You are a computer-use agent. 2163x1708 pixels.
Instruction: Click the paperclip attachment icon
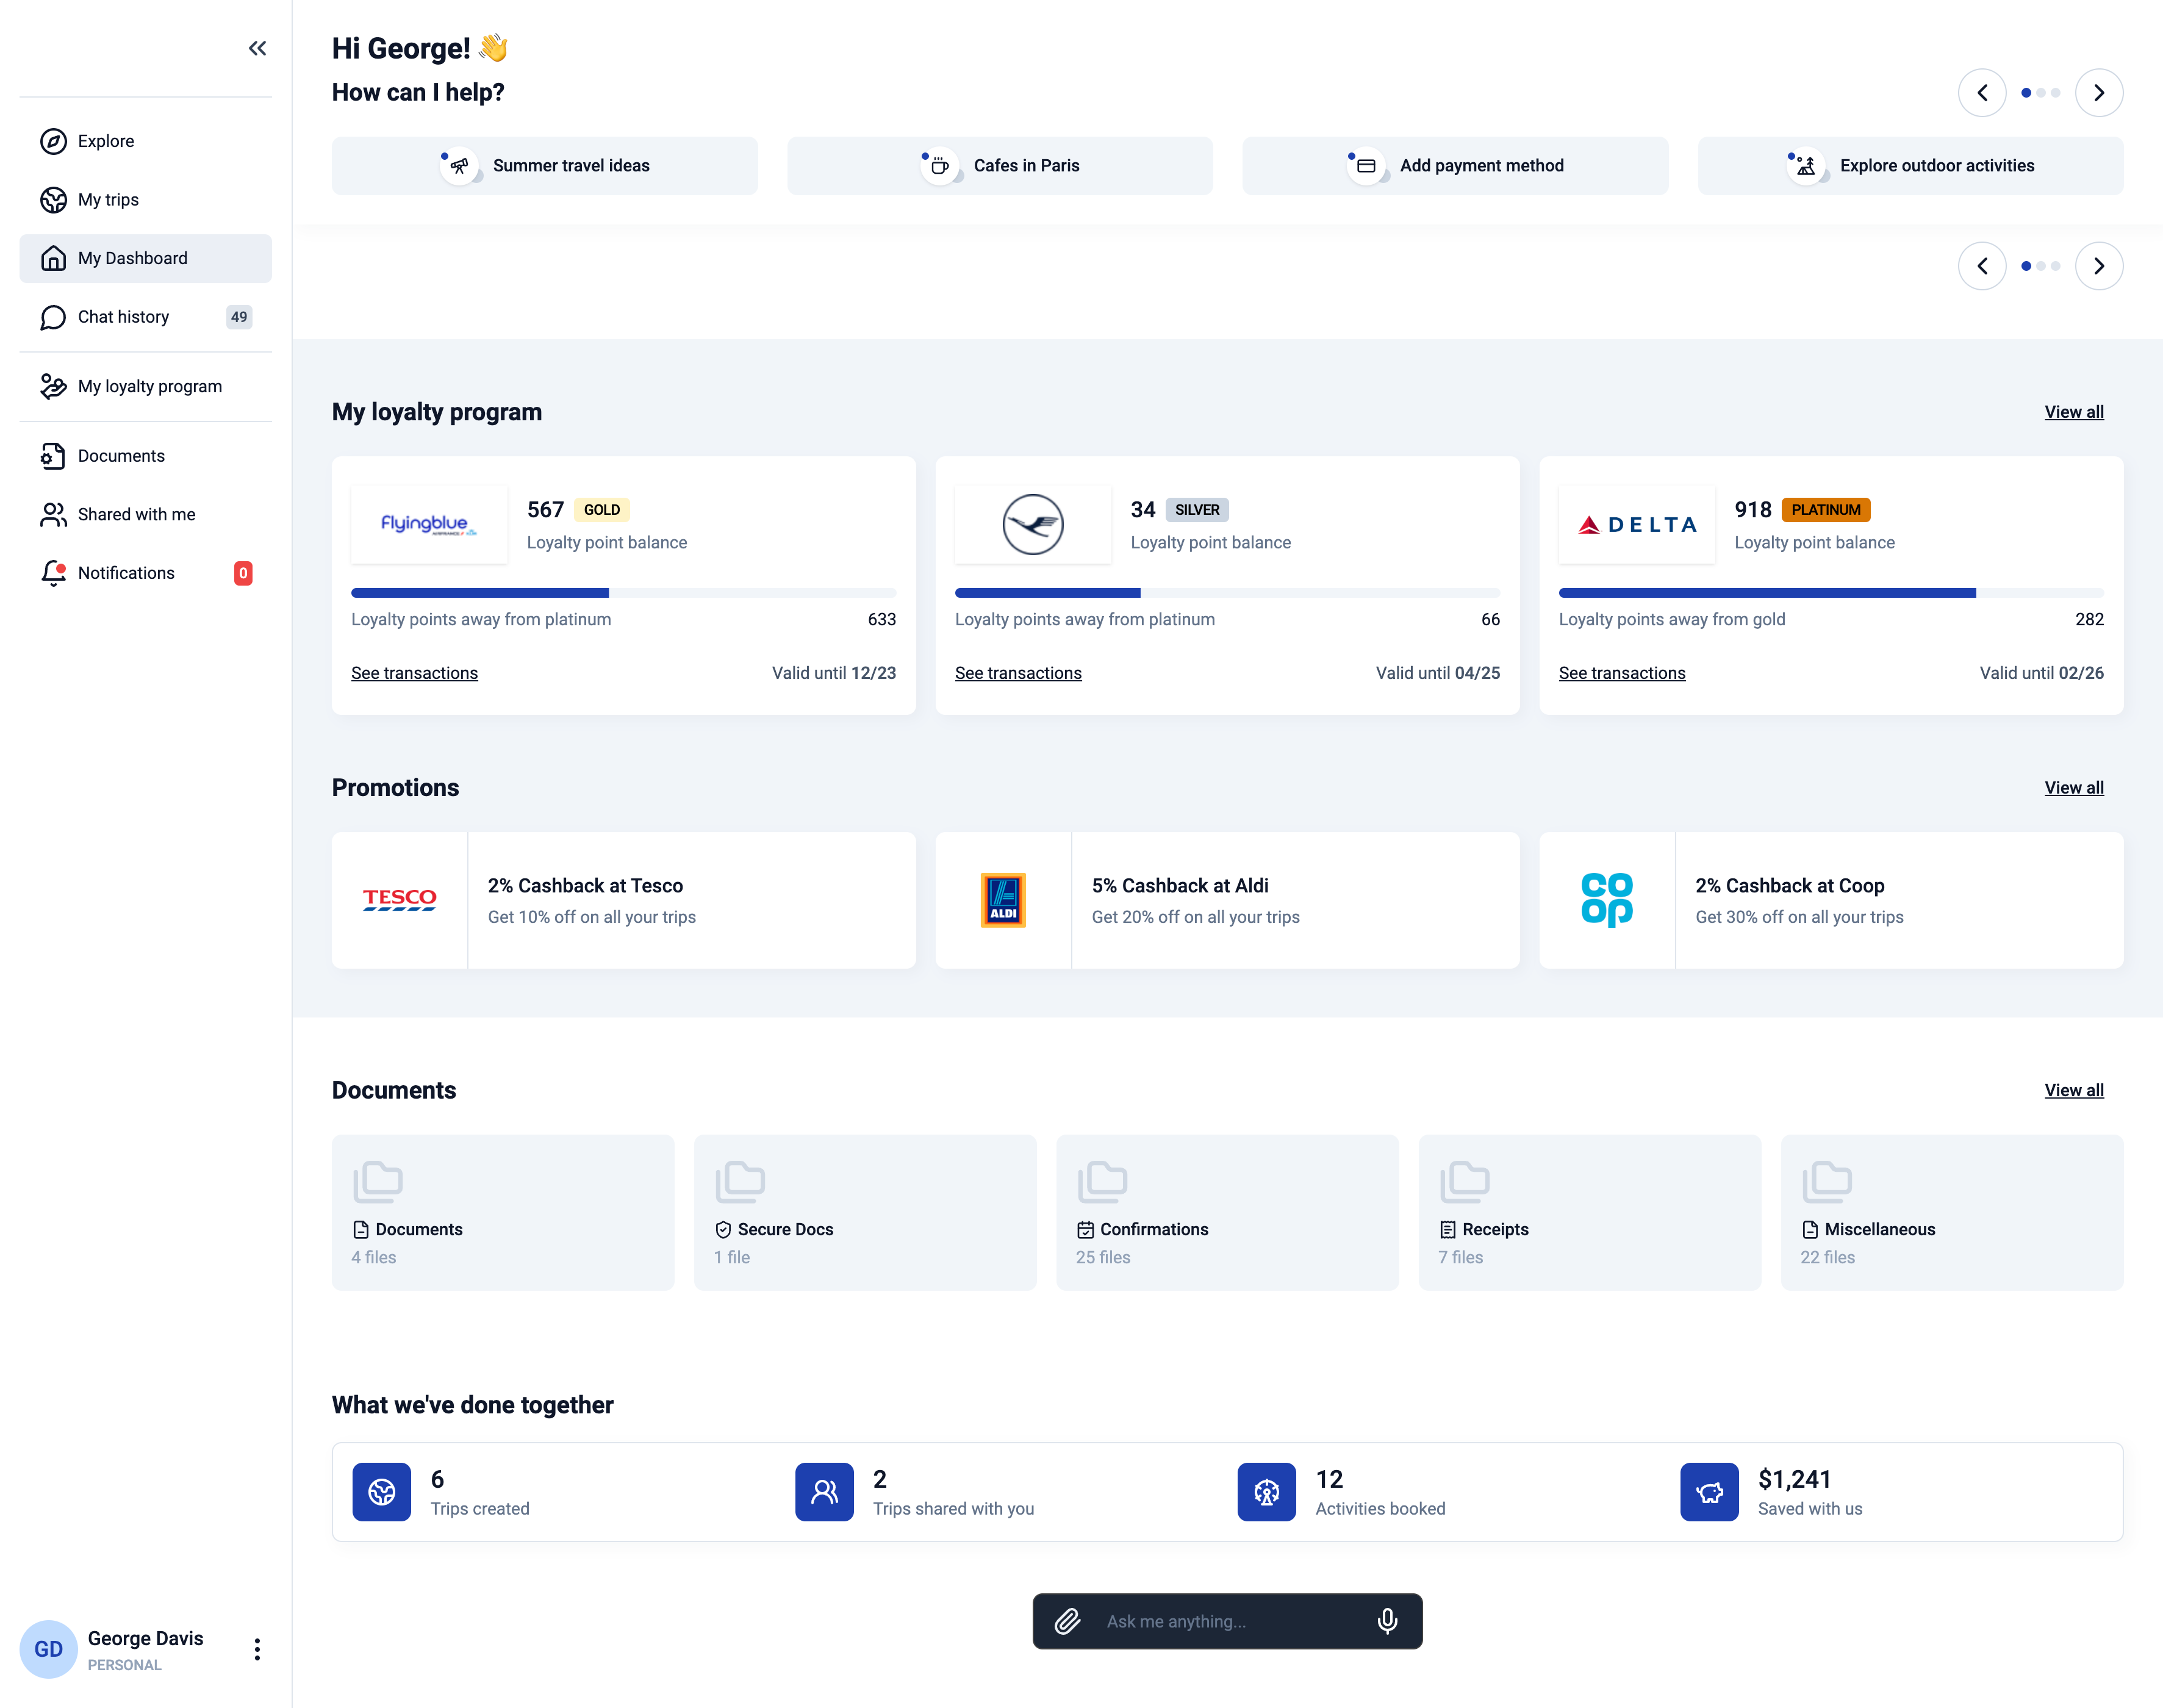click(1067, 1621)
